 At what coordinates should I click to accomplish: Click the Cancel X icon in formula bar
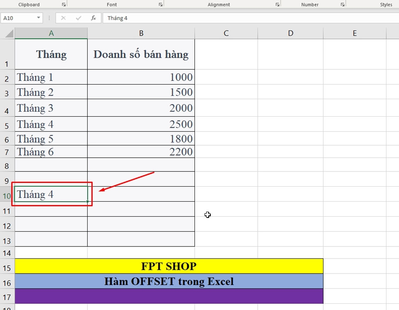[x=63, y=18]
